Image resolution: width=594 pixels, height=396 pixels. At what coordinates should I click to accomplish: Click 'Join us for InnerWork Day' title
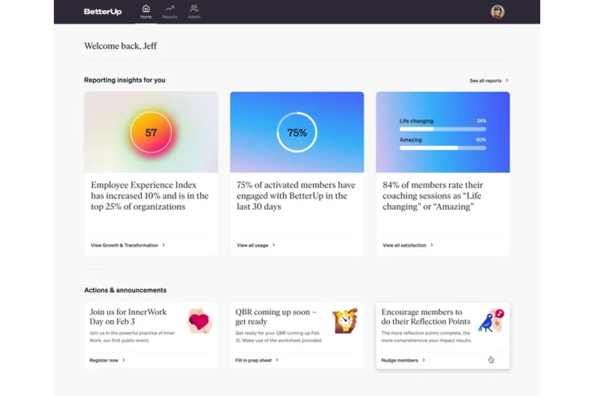[x=128, y=317]
